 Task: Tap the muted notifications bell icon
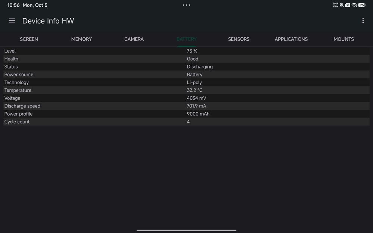tap(341, 5)
